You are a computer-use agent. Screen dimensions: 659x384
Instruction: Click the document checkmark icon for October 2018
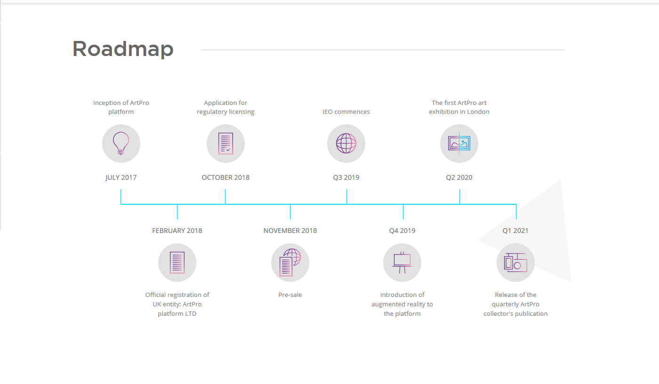225,144
